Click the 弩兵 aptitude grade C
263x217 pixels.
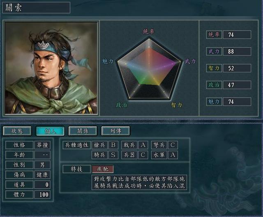tap(173, 145)
